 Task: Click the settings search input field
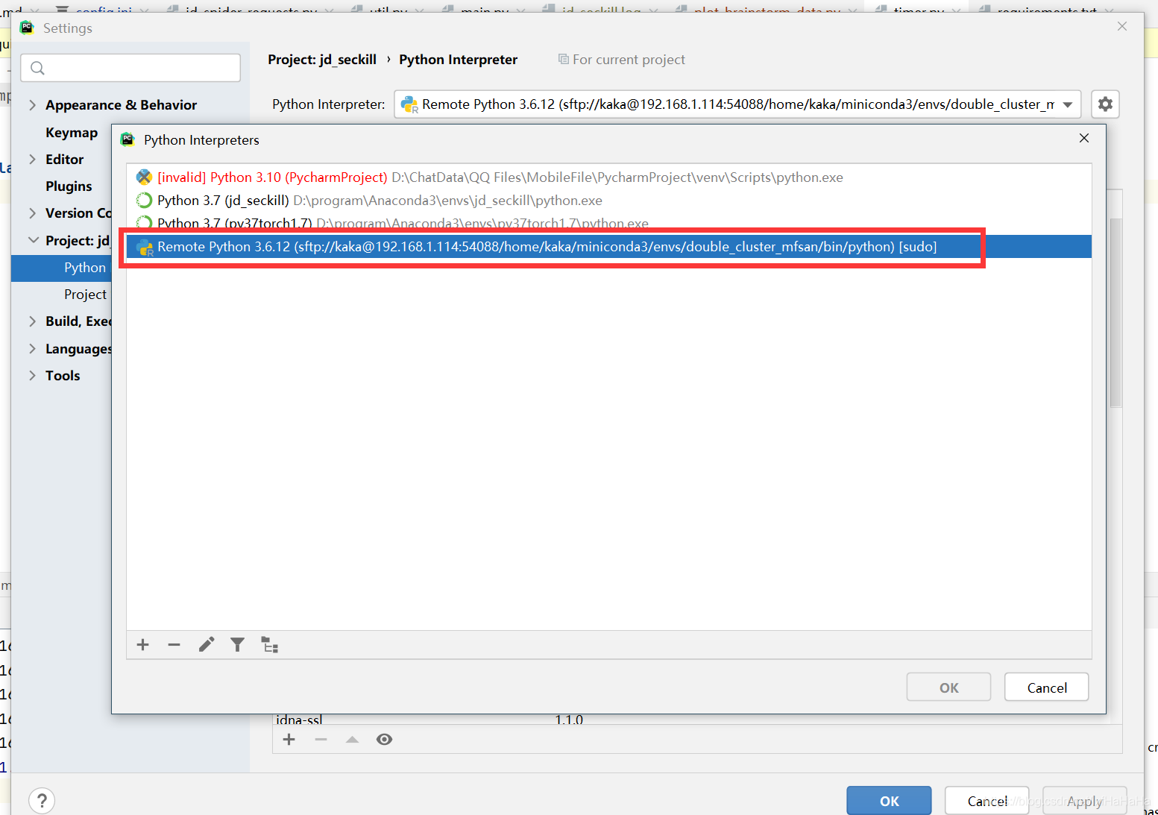point(130,69)
